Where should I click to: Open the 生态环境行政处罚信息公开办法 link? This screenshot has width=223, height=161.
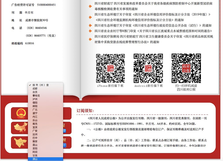tap(153, 25)
